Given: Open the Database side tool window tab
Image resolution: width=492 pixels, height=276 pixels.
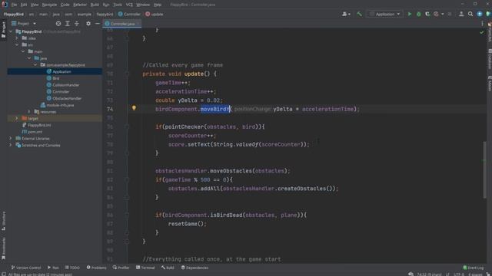Looking at the screenshot, I should pyautogui.click(x=490, y=59).
